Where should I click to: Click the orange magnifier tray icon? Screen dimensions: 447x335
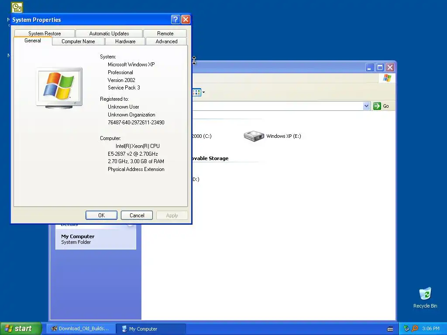pos(415,328)
